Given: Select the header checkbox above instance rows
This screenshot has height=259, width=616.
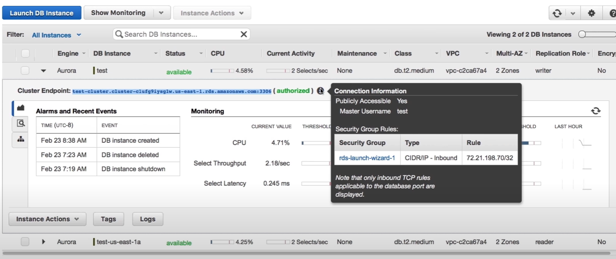Looking at the screenshot, I should tap(25, 53).
